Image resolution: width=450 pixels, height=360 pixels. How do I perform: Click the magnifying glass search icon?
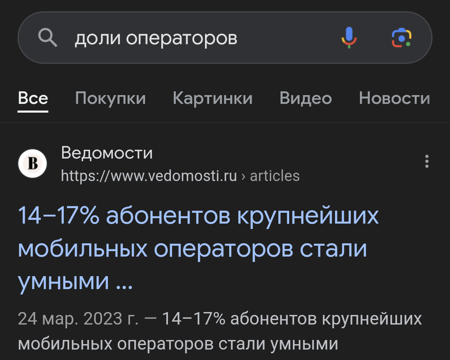47,38
